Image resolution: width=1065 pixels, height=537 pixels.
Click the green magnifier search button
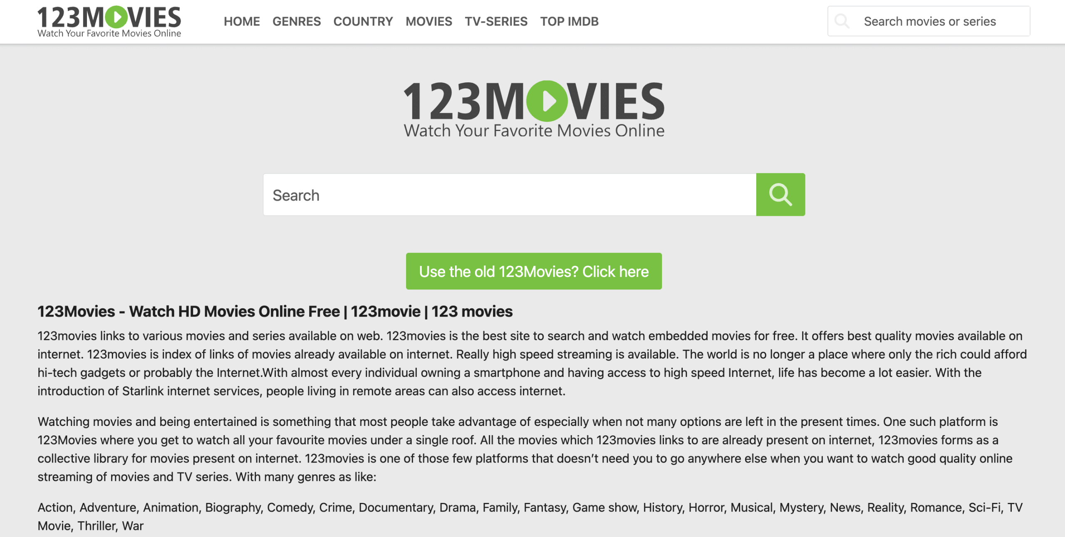coord(780,195)
